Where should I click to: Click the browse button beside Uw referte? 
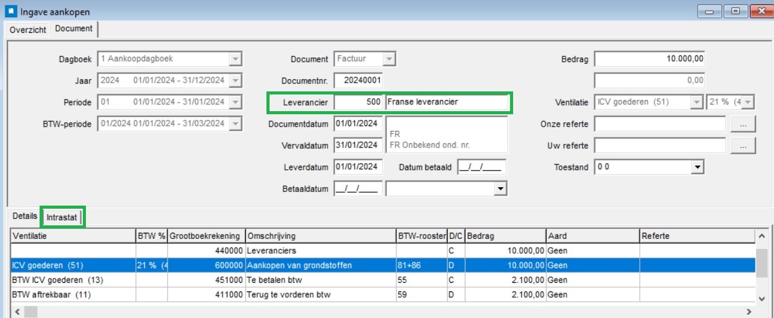click(x=743, y=146)
